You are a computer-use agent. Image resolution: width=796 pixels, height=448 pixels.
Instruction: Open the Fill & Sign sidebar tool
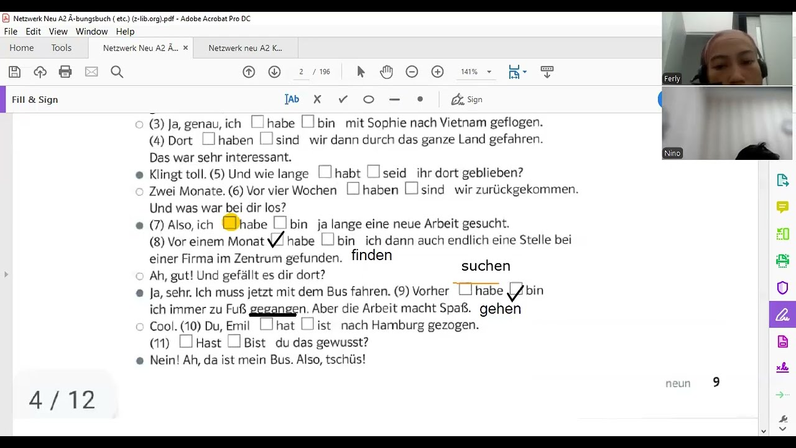pyautogui.click(x=783, y=315)
